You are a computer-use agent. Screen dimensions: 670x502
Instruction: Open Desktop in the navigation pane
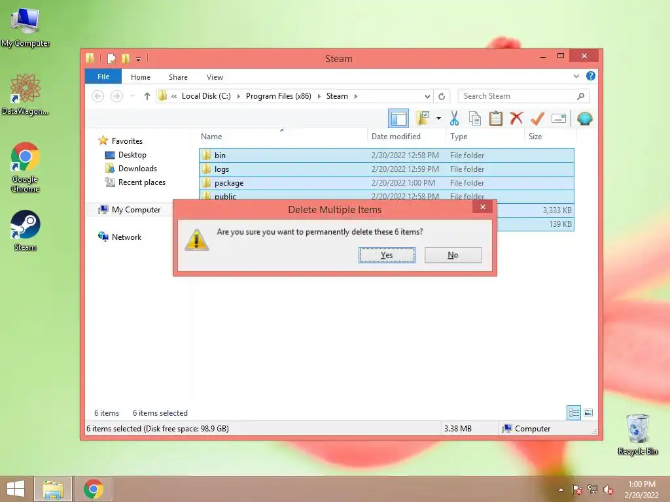point(132,155)
